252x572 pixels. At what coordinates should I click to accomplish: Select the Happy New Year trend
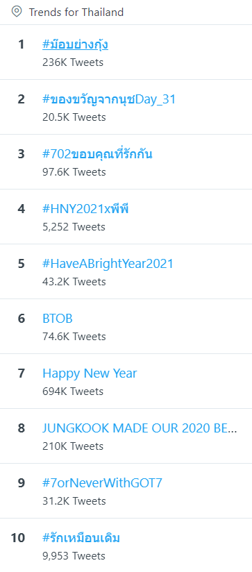coord(90,373)
